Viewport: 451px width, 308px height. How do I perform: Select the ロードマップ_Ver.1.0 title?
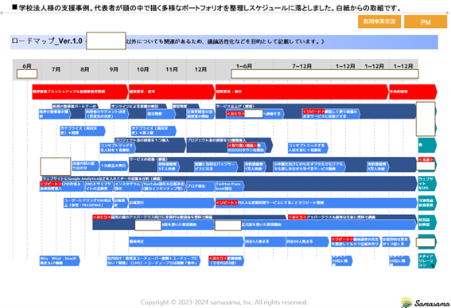[x=47, y=41]
